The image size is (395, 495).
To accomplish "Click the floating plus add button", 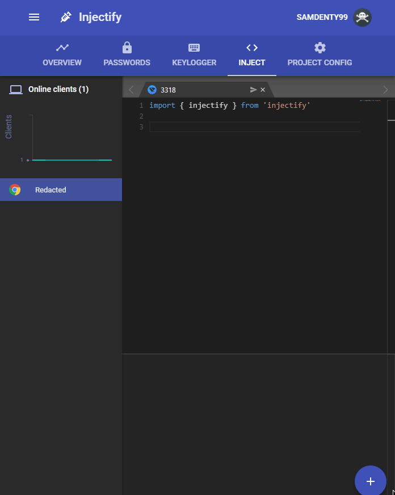I will pos(371,481).
